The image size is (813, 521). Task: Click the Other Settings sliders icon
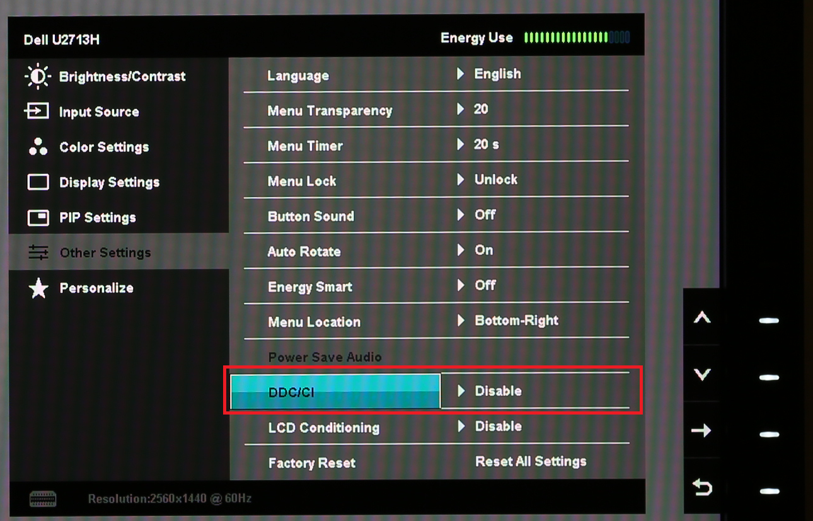point(38,253)
